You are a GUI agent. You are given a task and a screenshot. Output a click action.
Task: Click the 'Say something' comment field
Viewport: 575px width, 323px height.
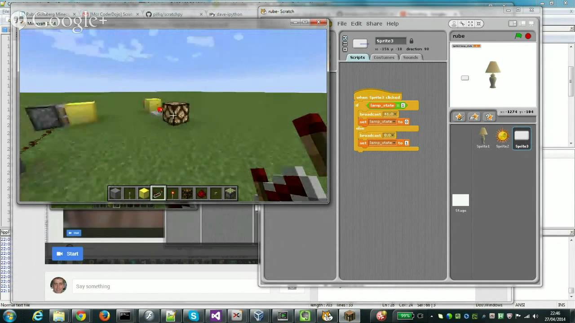pos(171,286)
